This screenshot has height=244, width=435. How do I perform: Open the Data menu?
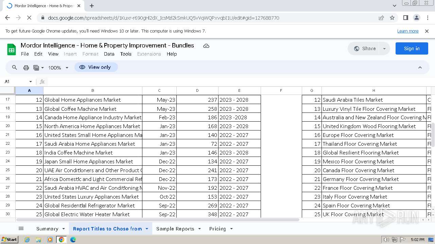tap(109, 54)
